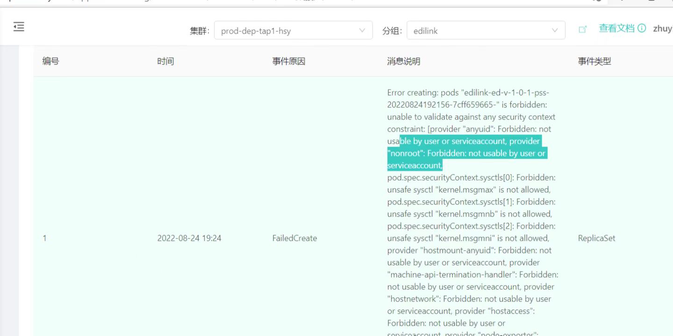Click the 时间 column header
This screenshot has height=336, width=673.
point(165,61)
